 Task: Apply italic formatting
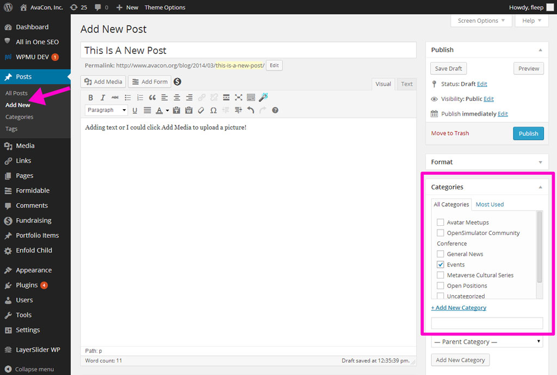[103, 98]
